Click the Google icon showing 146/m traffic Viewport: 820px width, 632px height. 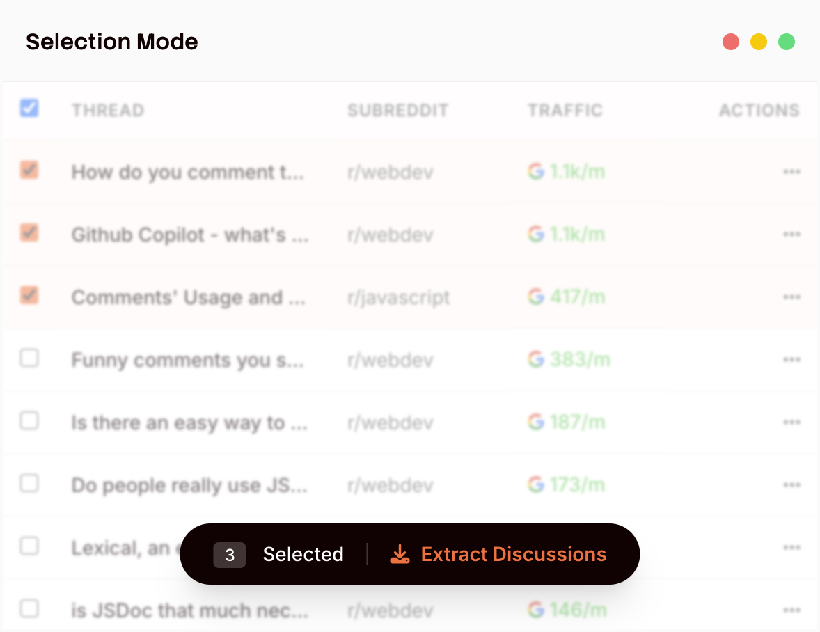(x=535, y=610)
